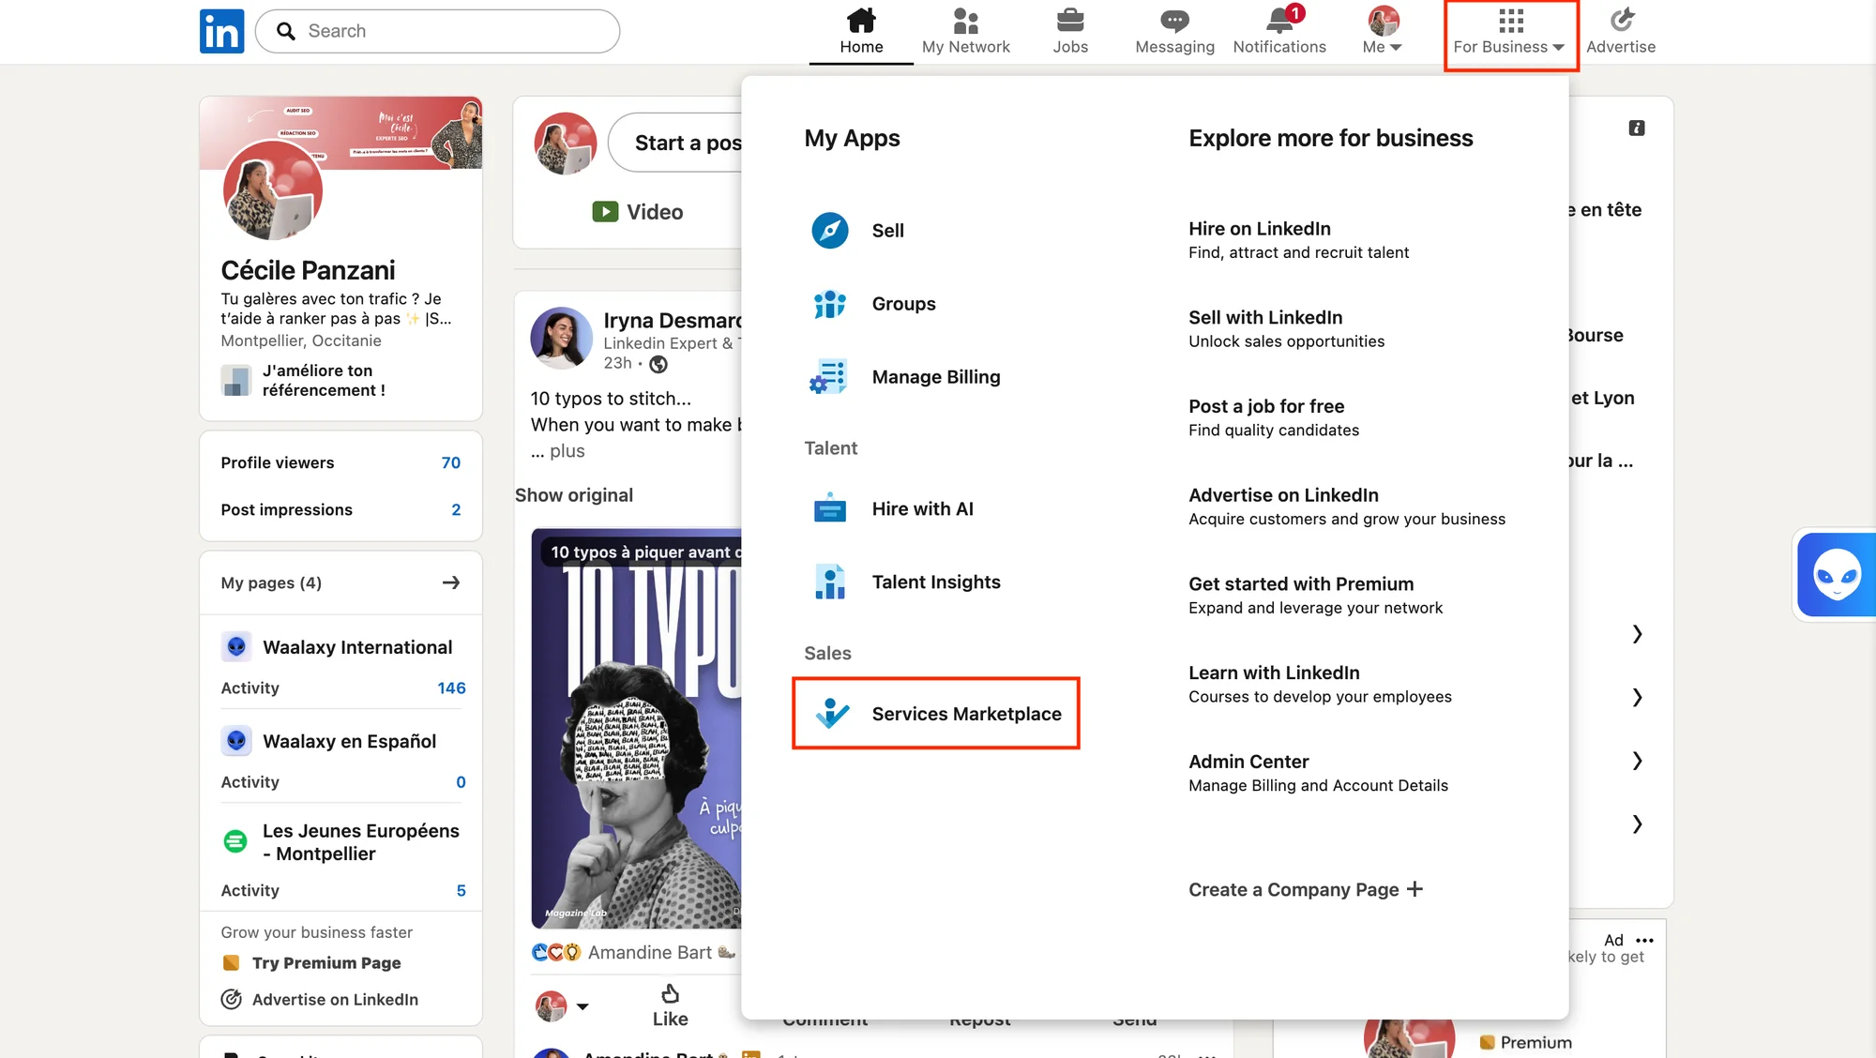The height and width of the screenshot is (1058, 1876).
Task: Click Iryna Desmarchelier author avatar
Action: click(x=561, y=338)
